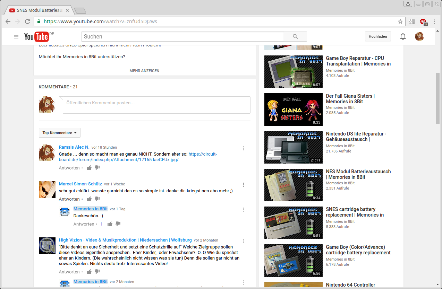
Task: Open the Adblock Plus extension icon
Action: point(423,22)
